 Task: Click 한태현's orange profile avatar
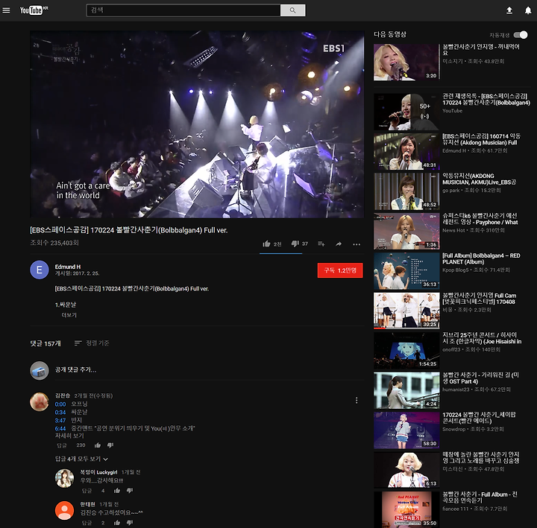click(64, 511)
